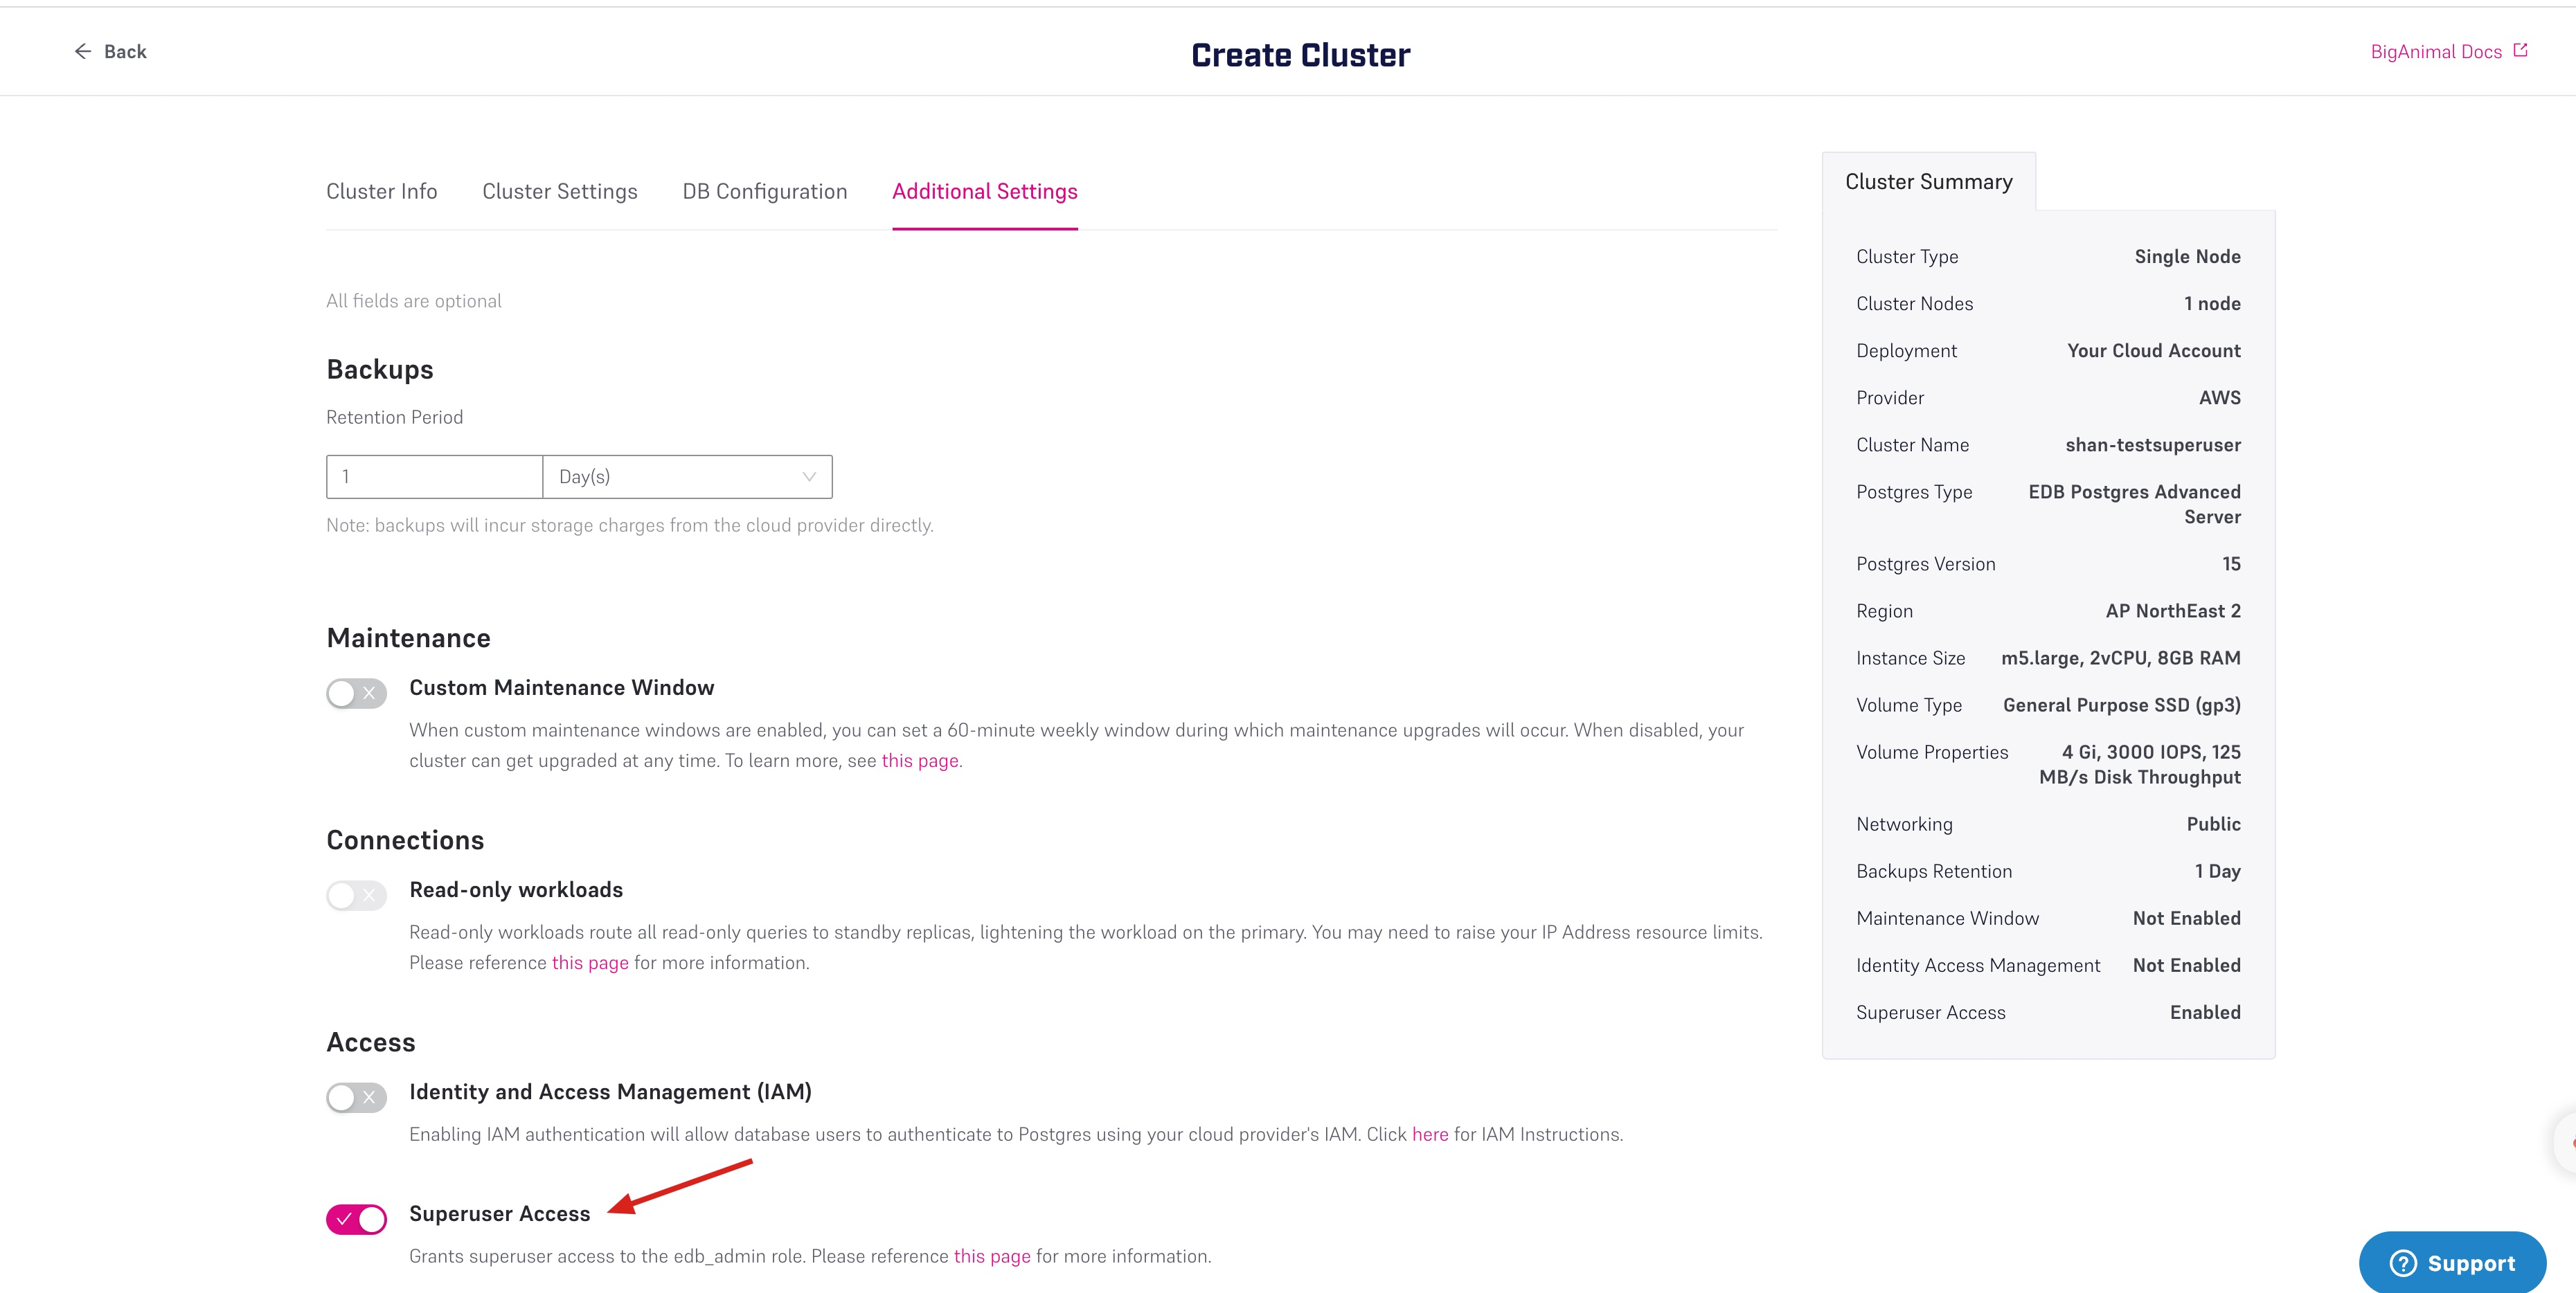
Task: Click the Postgres Version '15' value
Action: (x=2231, y=563)
